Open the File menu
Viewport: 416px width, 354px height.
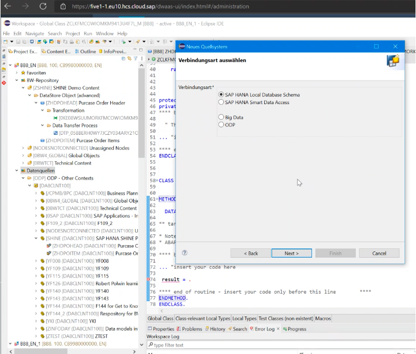pyautogui.click(x=6, y=33)
